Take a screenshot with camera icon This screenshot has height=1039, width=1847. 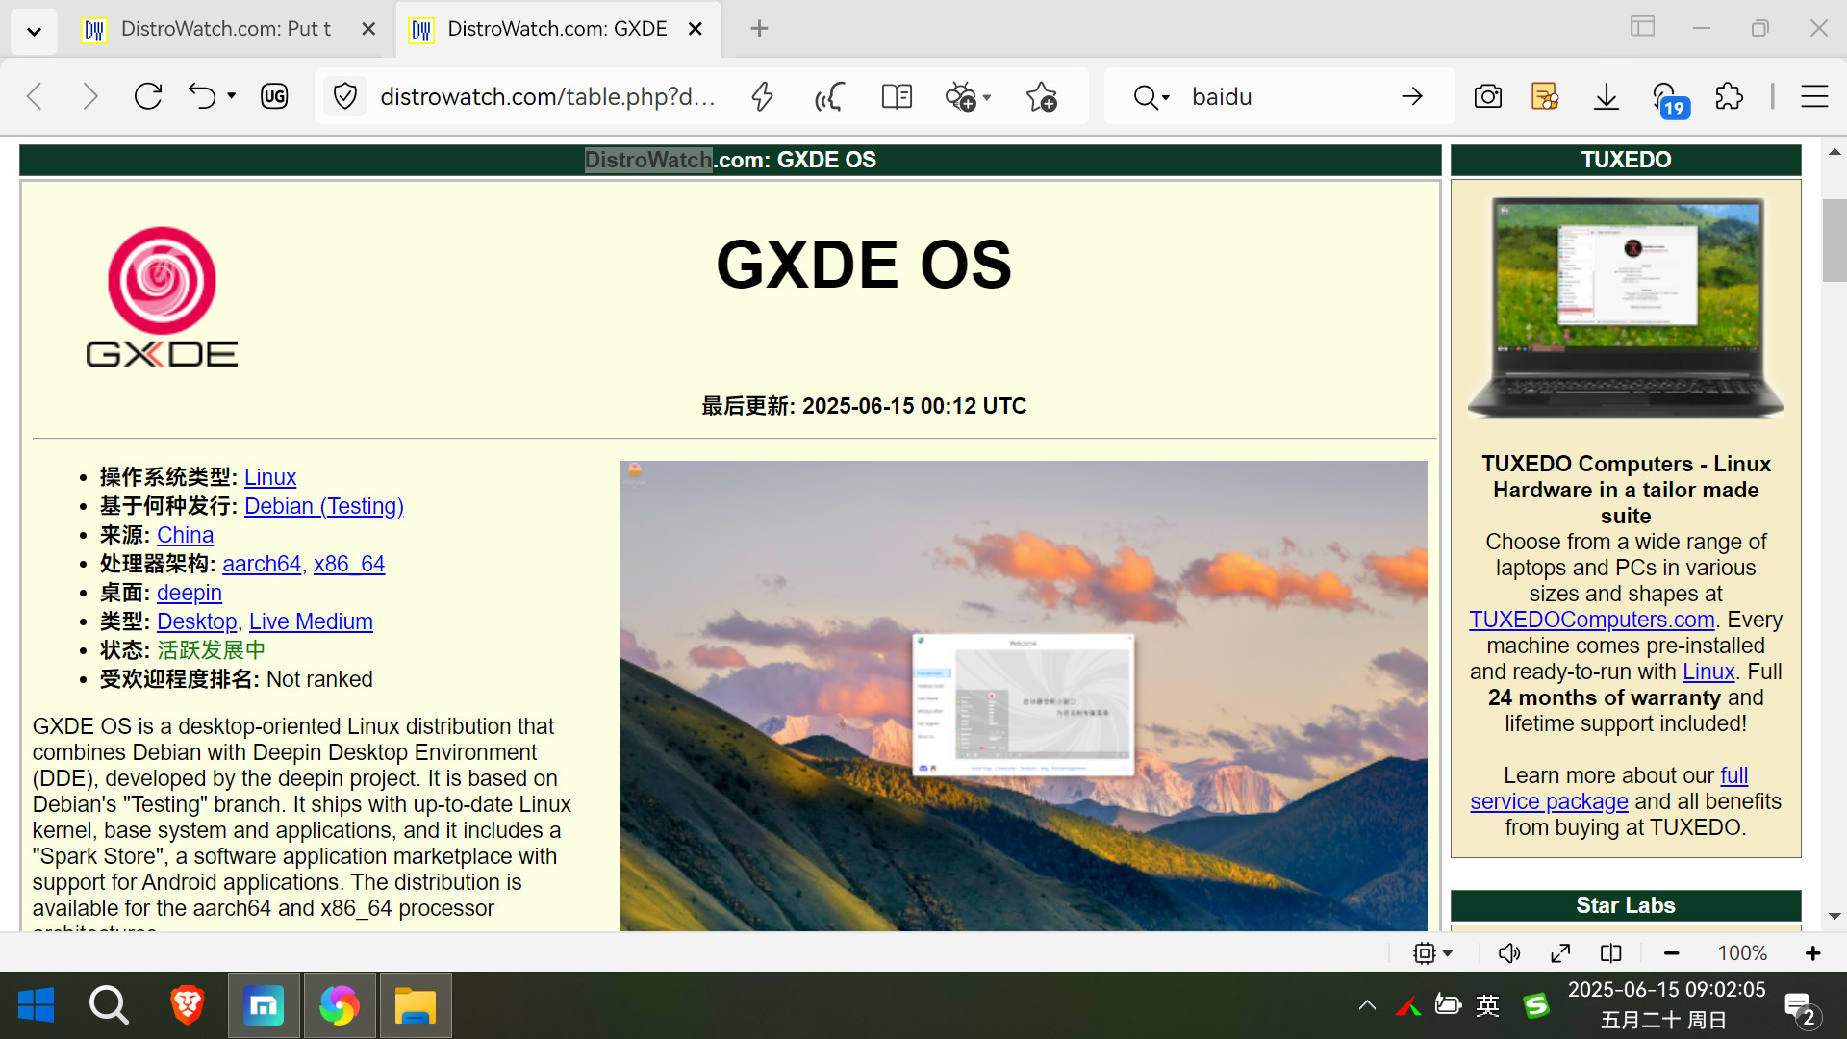[1487, 96]
